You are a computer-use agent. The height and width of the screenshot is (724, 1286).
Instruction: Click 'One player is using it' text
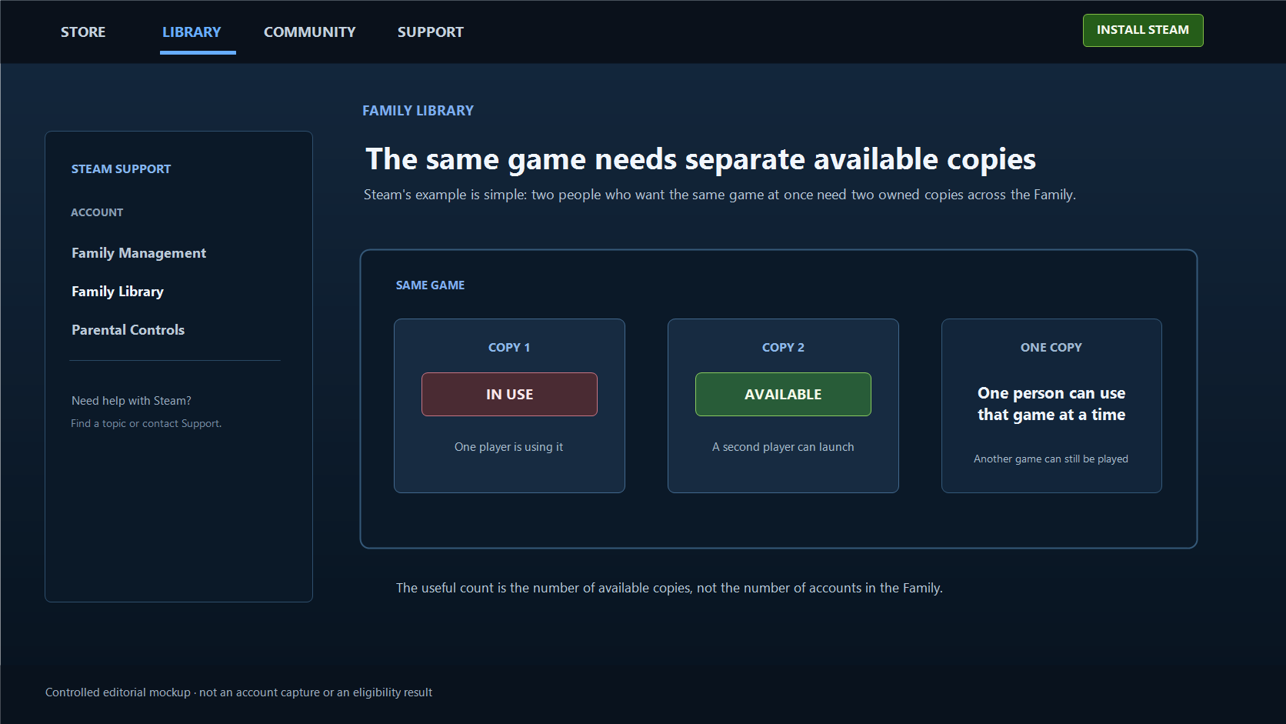coord(508,446)
